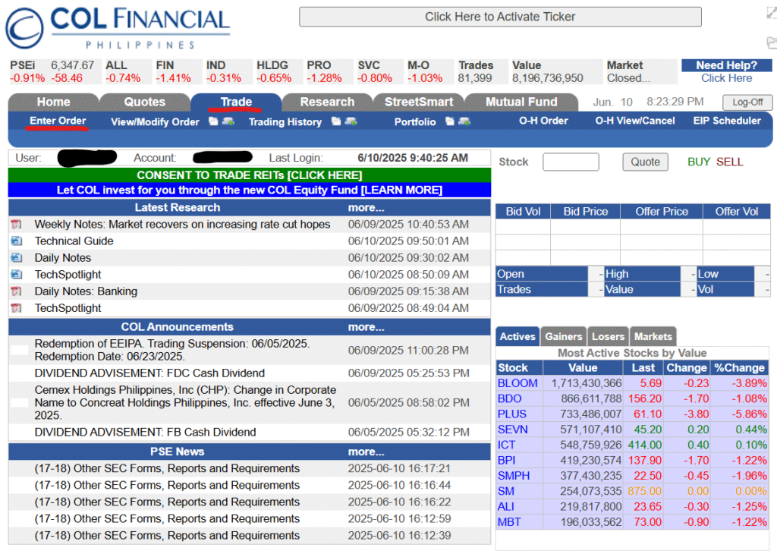
Task: Open the EIP Scheduler page
Action: pos(727,121)
